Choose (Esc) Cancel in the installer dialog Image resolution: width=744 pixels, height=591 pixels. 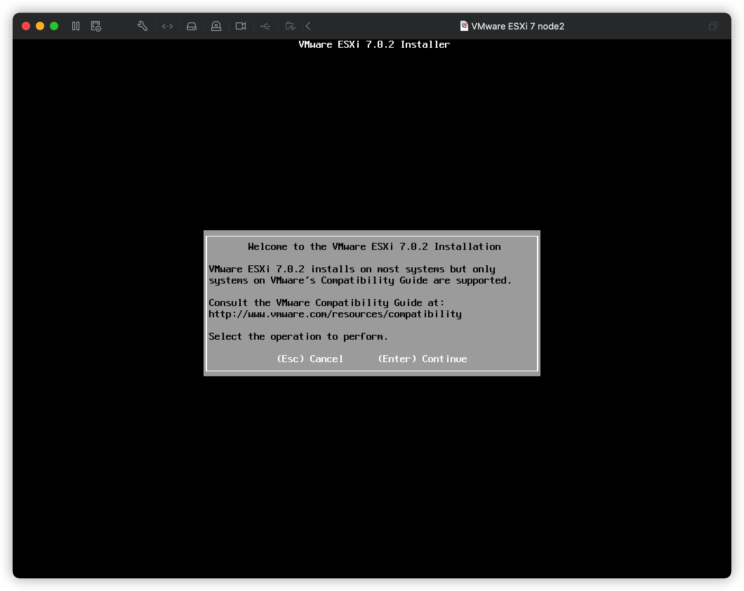pos(310,359)
